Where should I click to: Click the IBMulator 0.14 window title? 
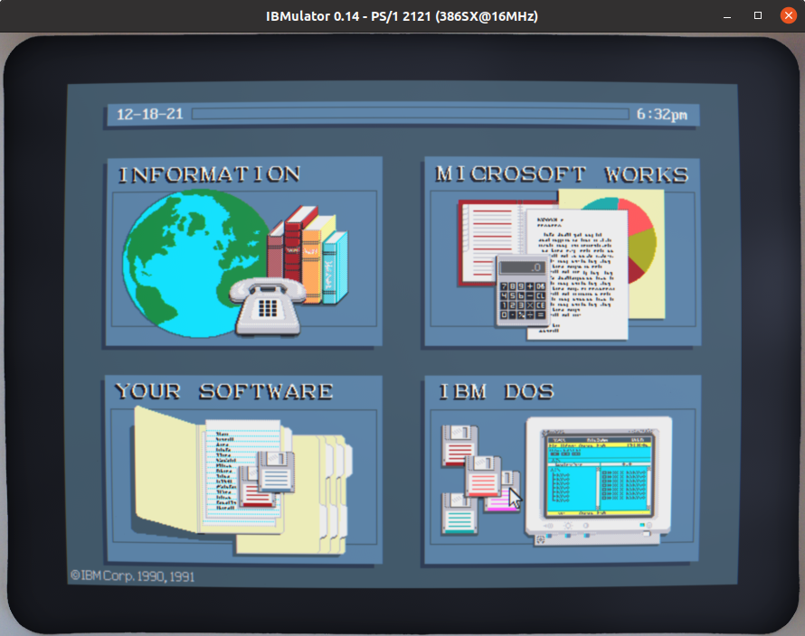click(402, 16)
